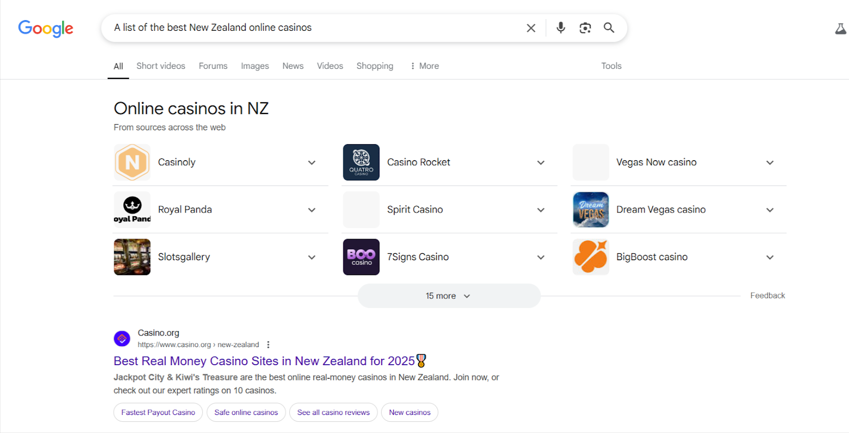This screenshot has width=849, height=433.
Task: Click the Casinoly name text
Action: click(177, 162)
